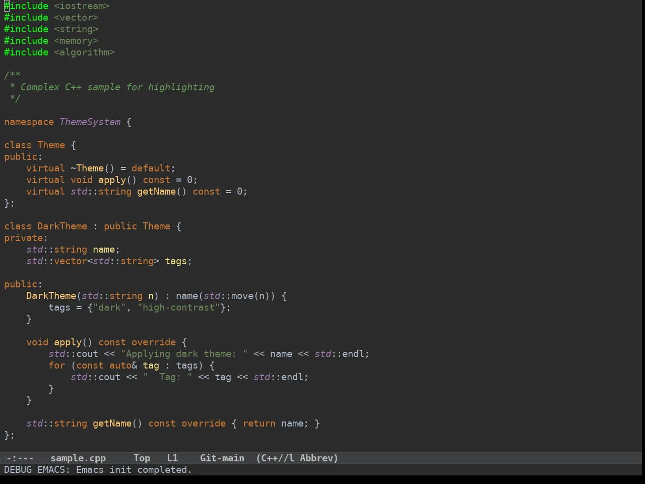Viewport: 645px width, 484px height.
Task: Click the comment 'Complex C++ sample for highlighting'
Action: click(117, 87)
